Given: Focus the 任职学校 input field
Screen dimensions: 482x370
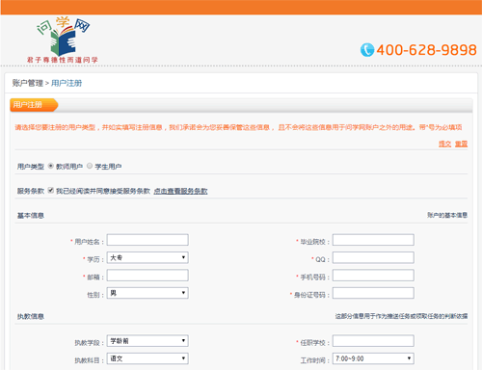Looking at the screenshot, I should click(373, 341).
